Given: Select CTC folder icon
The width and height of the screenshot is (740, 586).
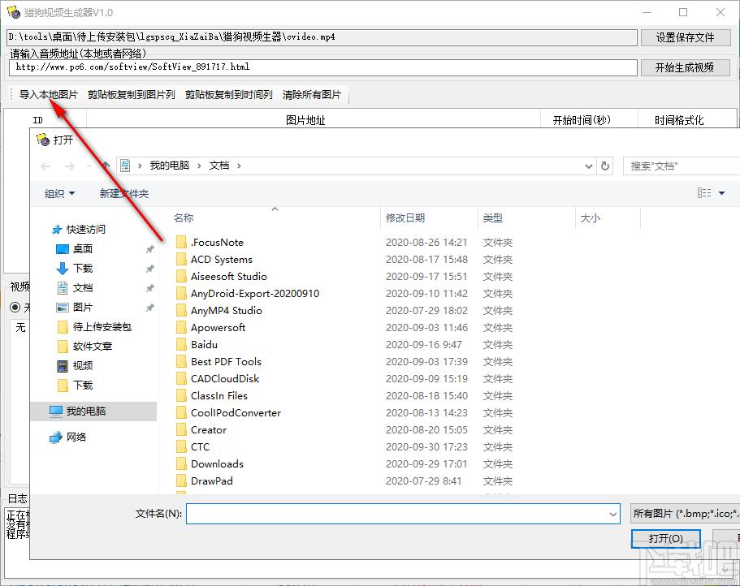Looking at the screenshot, I should tap(181, 446).
